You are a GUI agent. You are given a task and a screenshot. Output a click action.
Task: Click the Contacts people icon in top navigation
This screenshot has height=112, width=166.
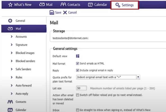pyautogui.click(x=63, y=5)
